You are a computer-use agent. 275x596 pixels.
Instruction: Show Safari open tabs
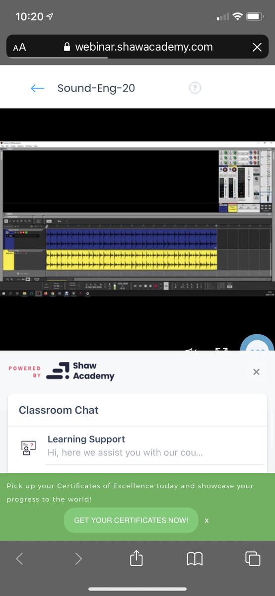(x=253, y=559)
